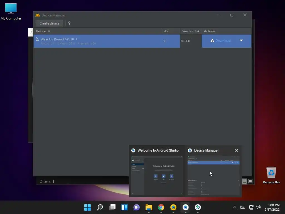Open the Widgets taskbar icon
Screen dimensions: 285x214
click(x=124, y=207)
